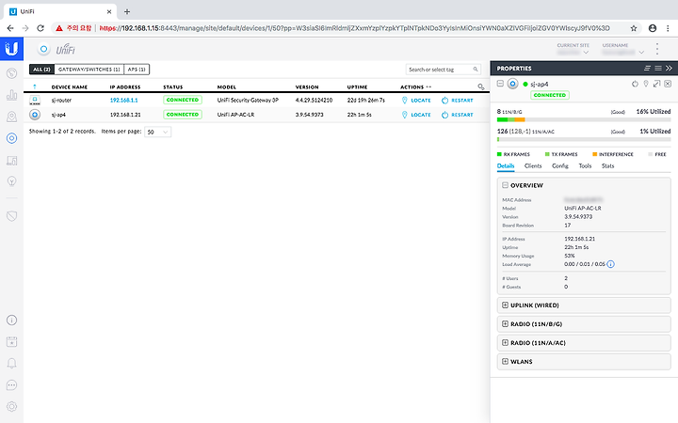Reload the browser page
Screen dimensions: 678x423
coord(40,28)
